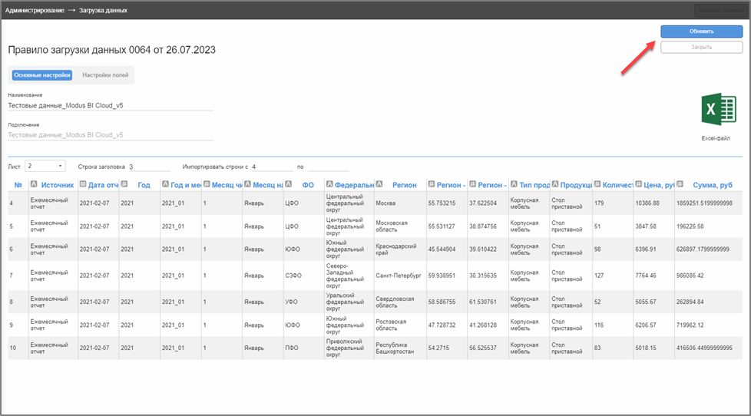Click the number type icon beside Сумма, руб
This screenshot has height=416, width=751.
click(681, 184)
